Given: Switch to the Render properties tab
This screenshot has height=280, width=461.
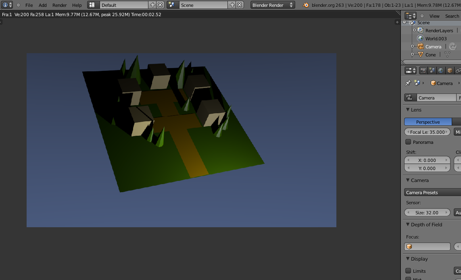Looking at the screenshot, I should 423,71.
